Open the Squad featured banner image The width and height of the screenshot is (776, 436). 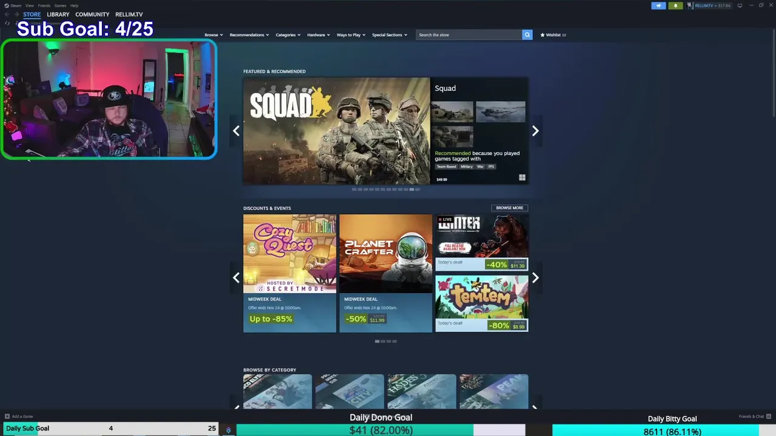[336, 131]
